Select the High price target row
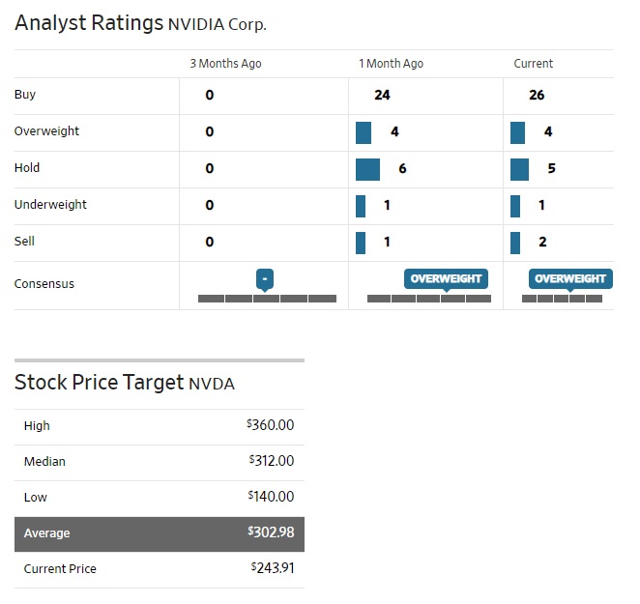This screenshot has height=604, width=640. coord(160,426)
